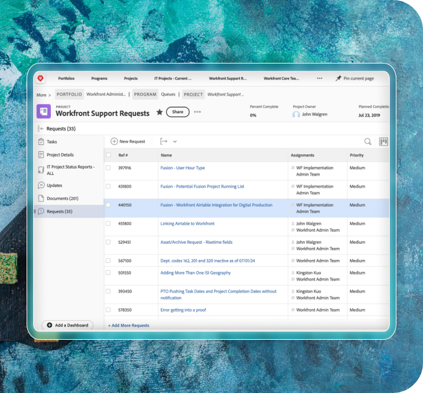The width and height of the screenshot is (423, 393).
Task: Check the box for request 397916
Action: coord(108,168)
